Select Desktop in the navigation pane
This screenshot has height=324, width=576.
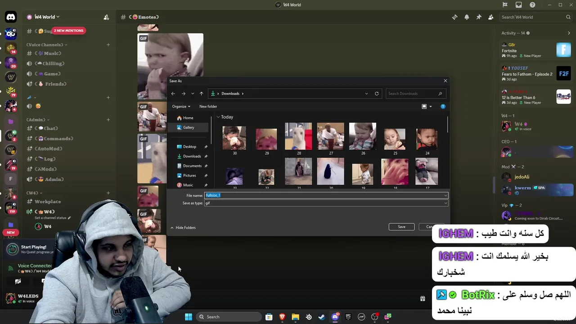coord(189,147)
